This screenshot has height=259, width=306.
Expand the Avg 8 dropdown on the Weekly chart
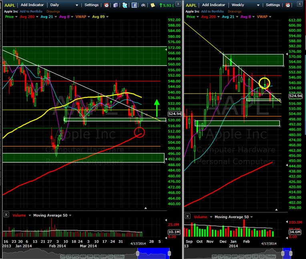253,17
